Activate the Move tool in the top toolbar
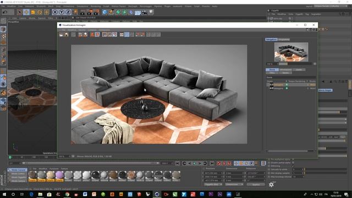This screenshot has height=198, width=352. [26, 12]
